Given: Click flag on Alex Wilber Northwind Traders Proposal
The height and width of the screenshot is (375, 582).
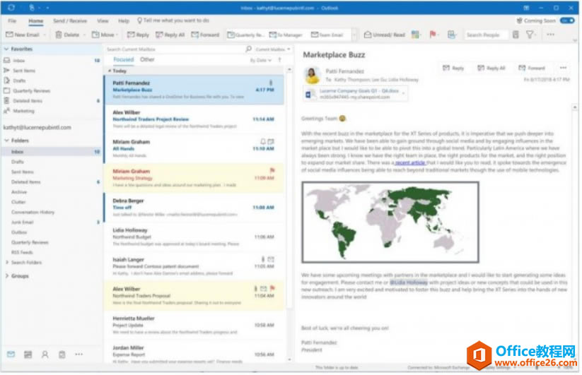Looking at the screenshot, I should (272, 288).
